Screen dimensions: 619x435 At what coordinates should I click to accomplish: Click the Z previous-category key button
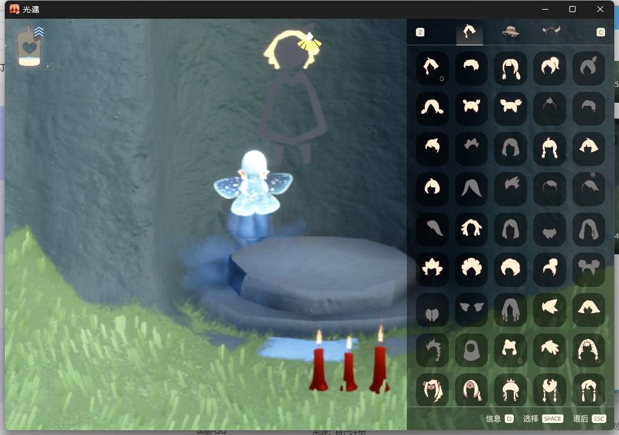[x=420, y=32]
